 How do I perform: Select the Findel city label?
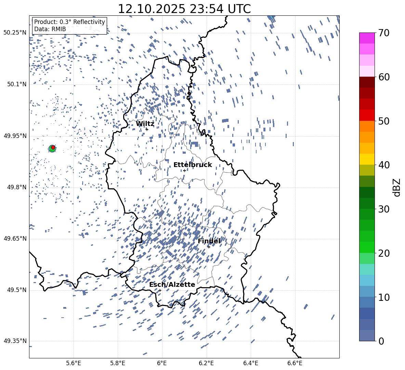[209, 241]
